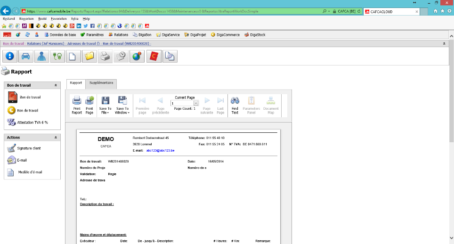This screenshot has height=244, width=454.
Task: Click the plug and lightbulb icon button
Action: pyautogui.click(x=57, y=56)
